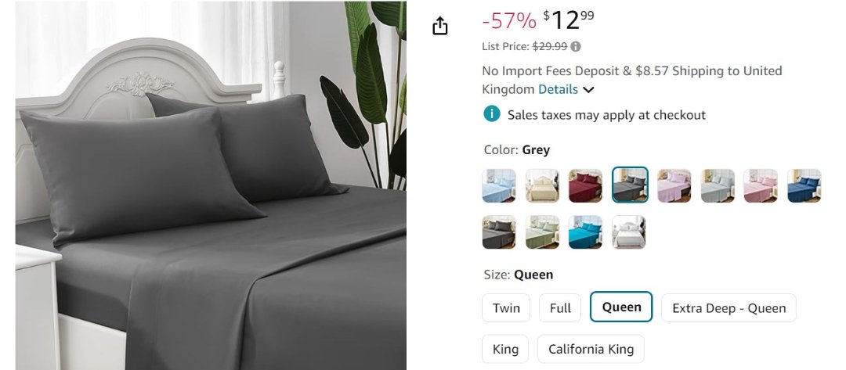Open the List Price info icon

point(576,46)
